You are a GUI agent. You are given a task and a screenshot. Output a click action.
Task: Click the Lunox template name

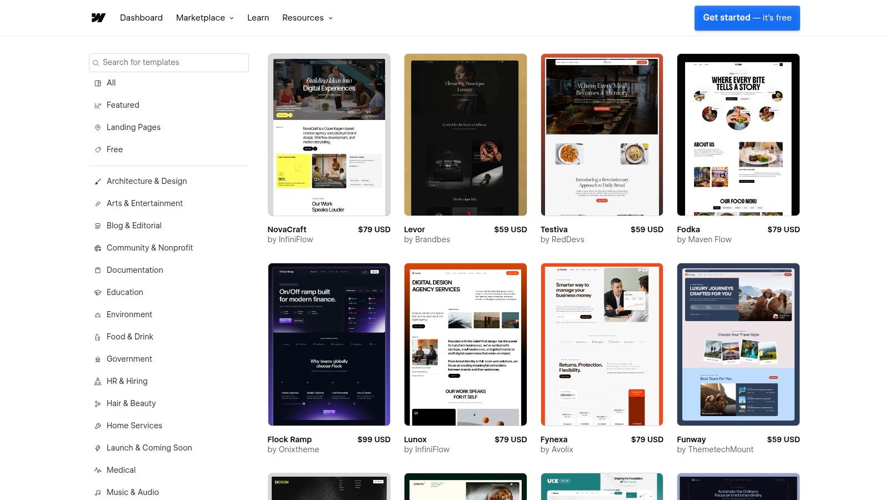415,439
